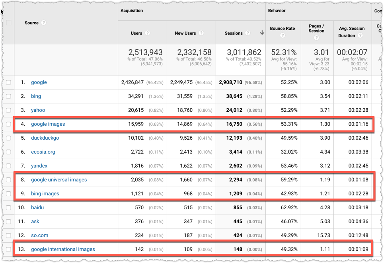Open help icon next to Source
The height and width of the screenshot is (263, 384).
point(44,23)
